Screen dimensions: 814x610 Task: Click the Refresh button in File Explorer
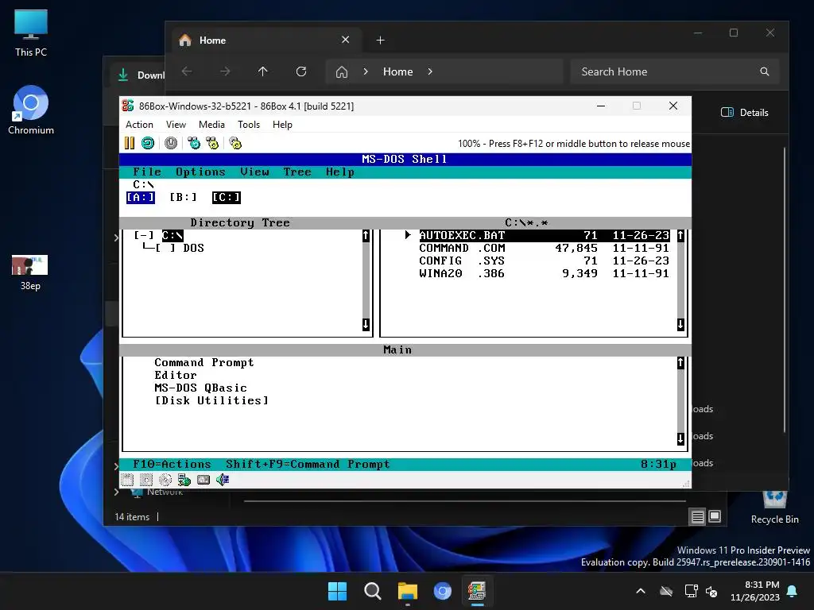click(301, 71)
